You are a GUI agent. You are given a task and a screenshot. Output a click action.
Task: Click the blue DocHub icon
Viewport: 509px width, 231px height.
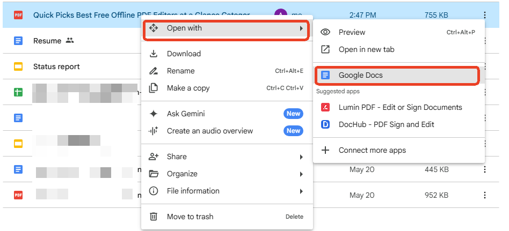coord(325,124)
